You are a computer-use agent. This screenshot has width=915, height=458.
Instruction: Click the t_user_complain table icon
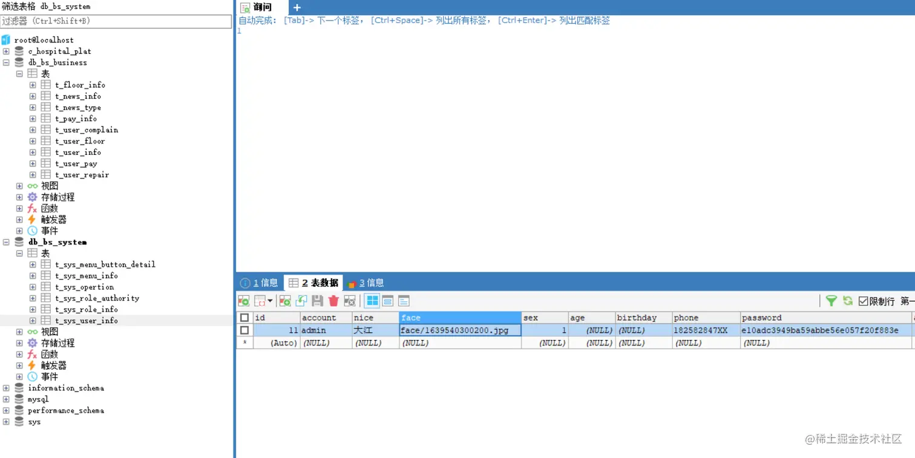tap(46, 129)
